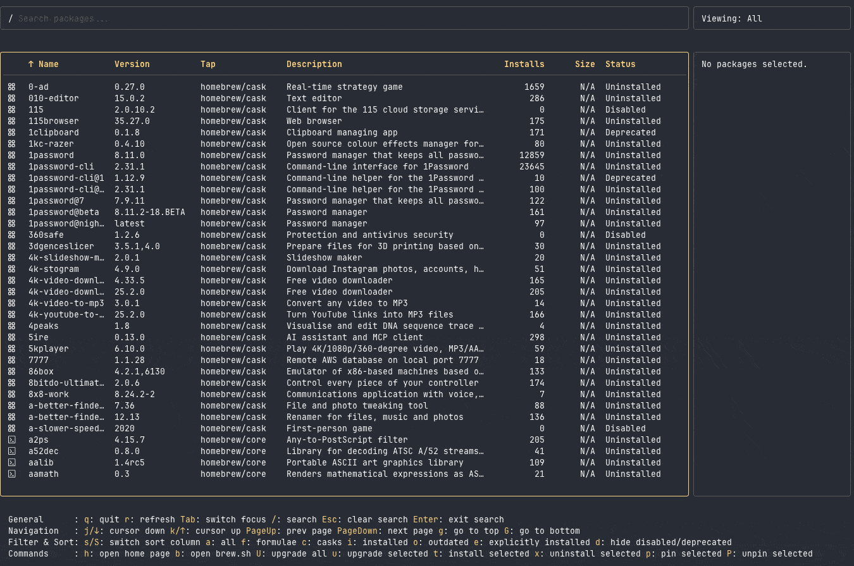This screenshot has width=854, height=566.
Task: Click the Viewing: All filter box
Action: coord(772,18)
